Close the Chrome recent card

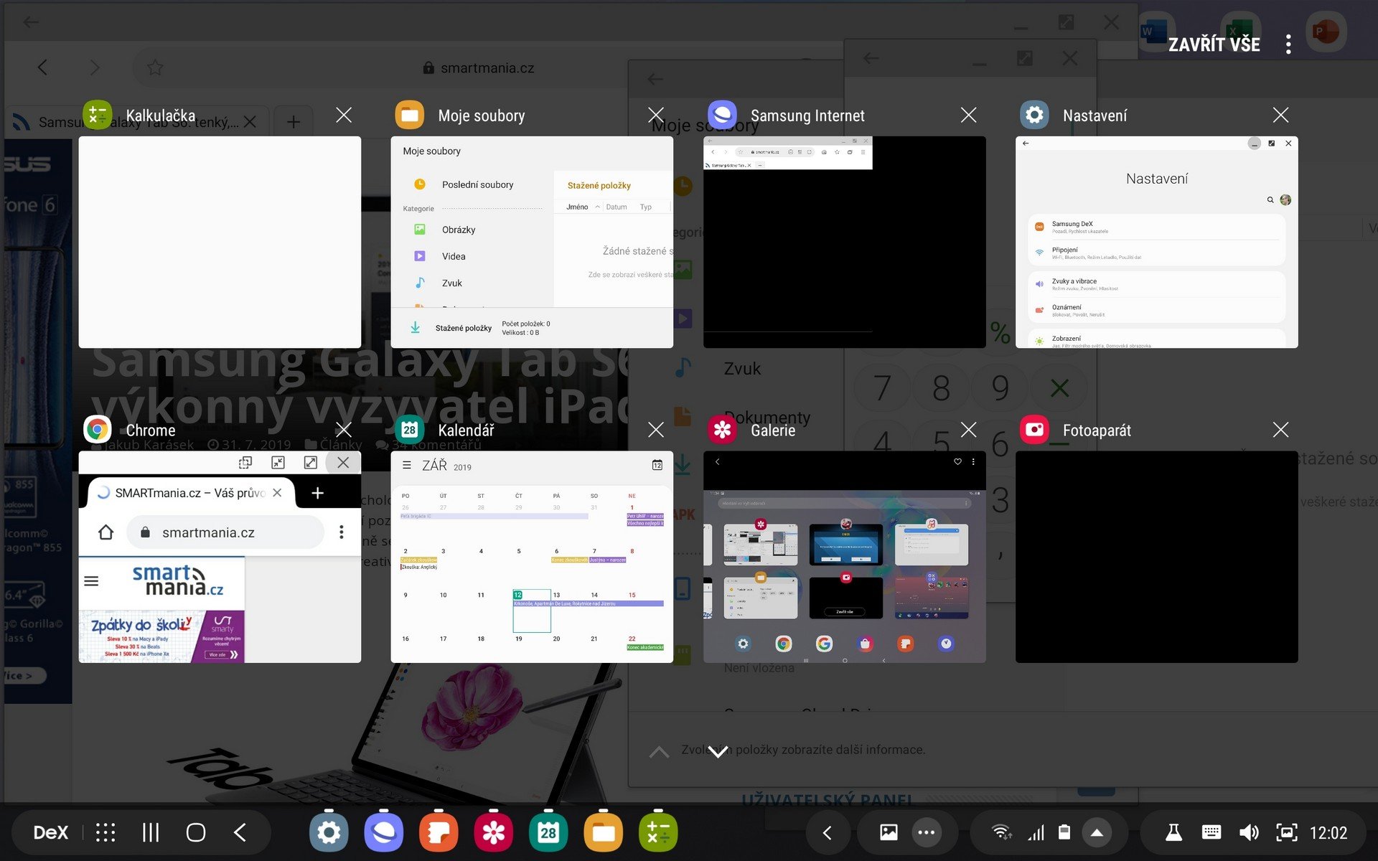coord(344,430)
